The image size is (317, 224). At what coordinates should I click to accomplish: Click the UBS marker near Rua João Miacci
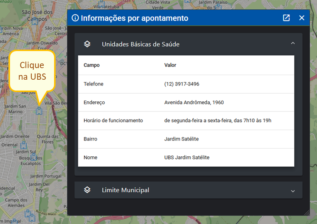coord(32,217)
